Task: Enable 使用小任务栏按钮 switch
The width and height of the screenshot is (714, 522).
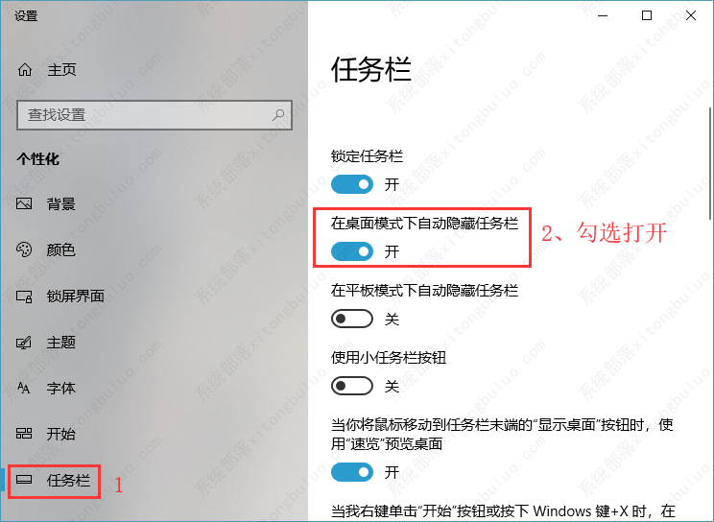Action: pos(352,387)
